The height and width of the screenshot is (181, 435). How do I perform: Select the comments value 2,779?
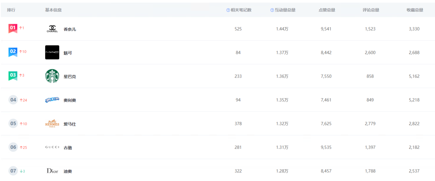tap(370, 124)
